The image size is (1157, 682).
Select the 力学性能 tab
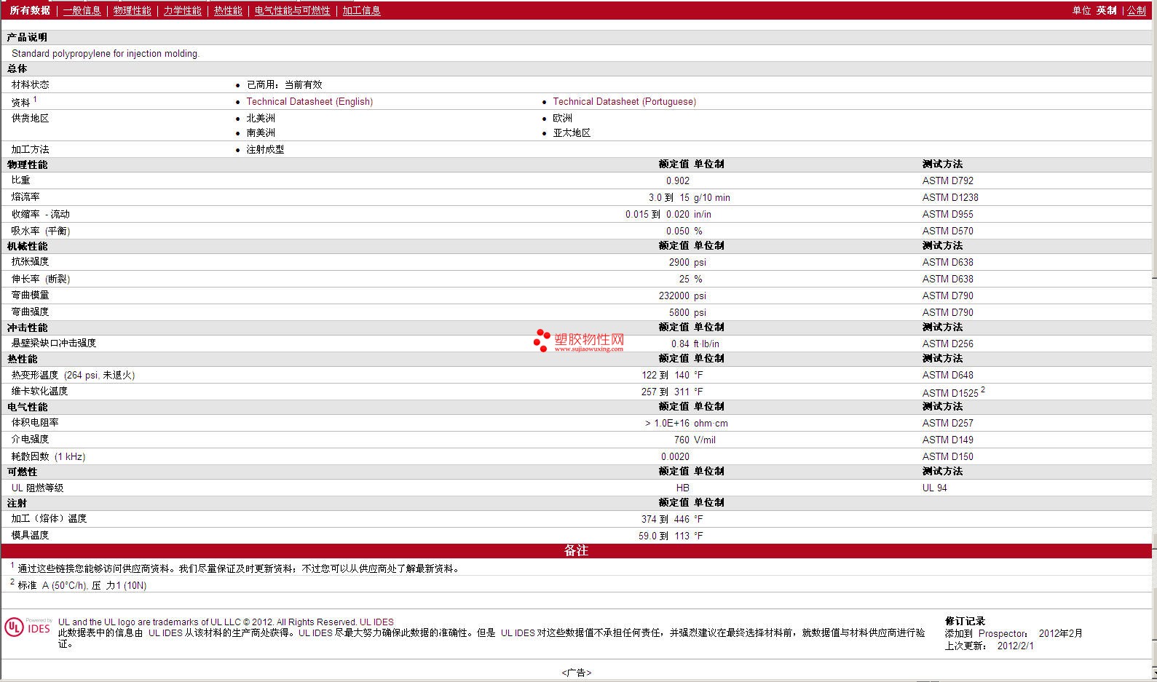pyautogui.click(x=183, y=10)
